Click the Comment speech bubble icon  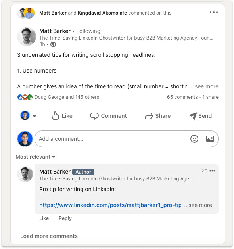pos(94,116)
